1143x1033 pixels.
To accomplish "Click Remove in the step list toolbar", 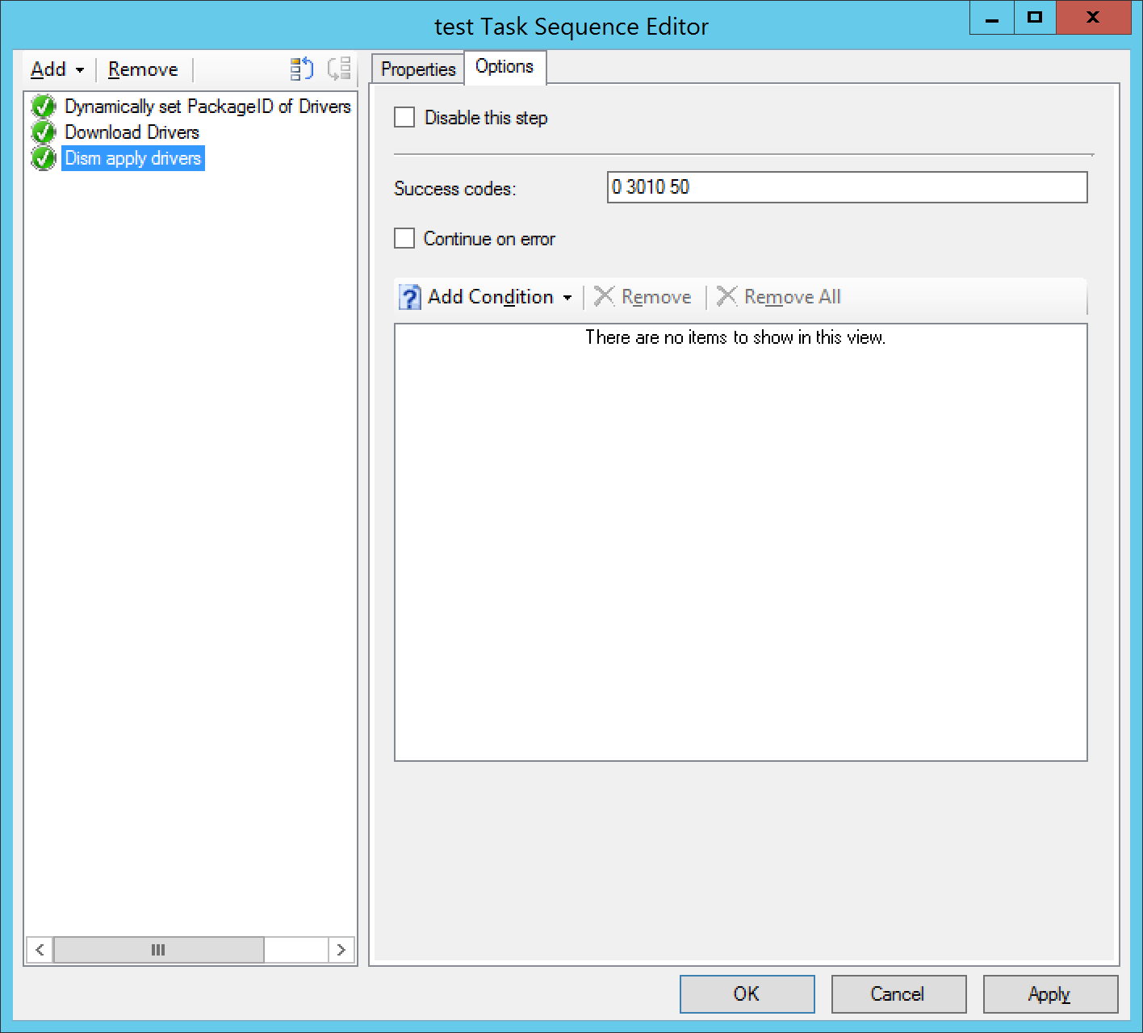I will [x=143, y=69].
